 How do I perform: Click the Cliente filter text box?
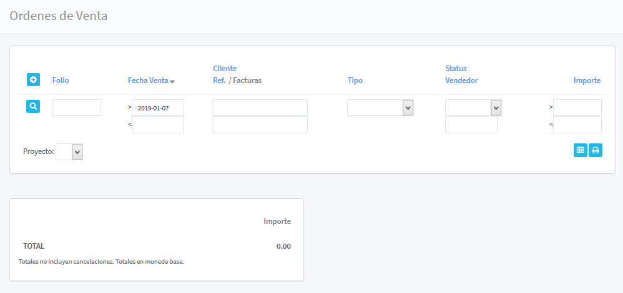(x=260, y=107)
